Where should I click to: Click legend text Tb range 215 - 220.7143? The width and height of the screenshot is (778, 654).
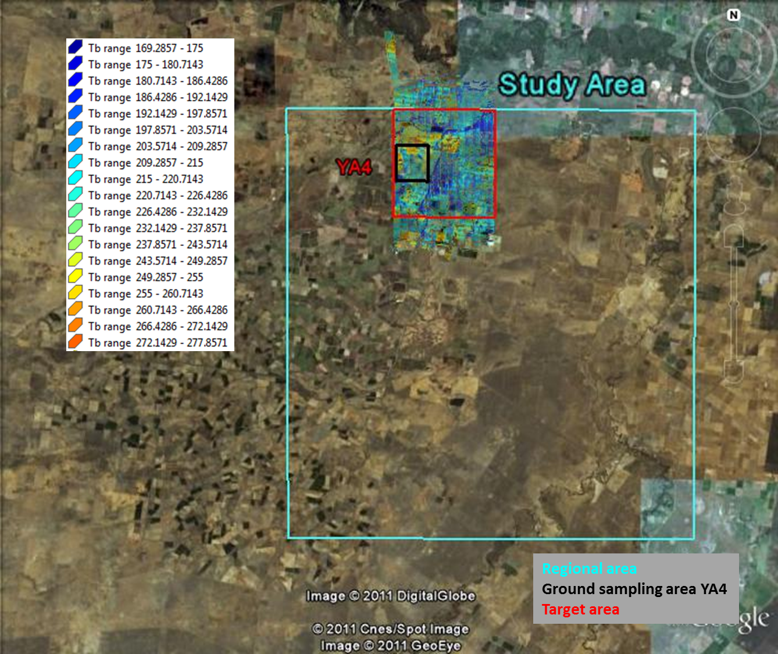coord(145,179)
